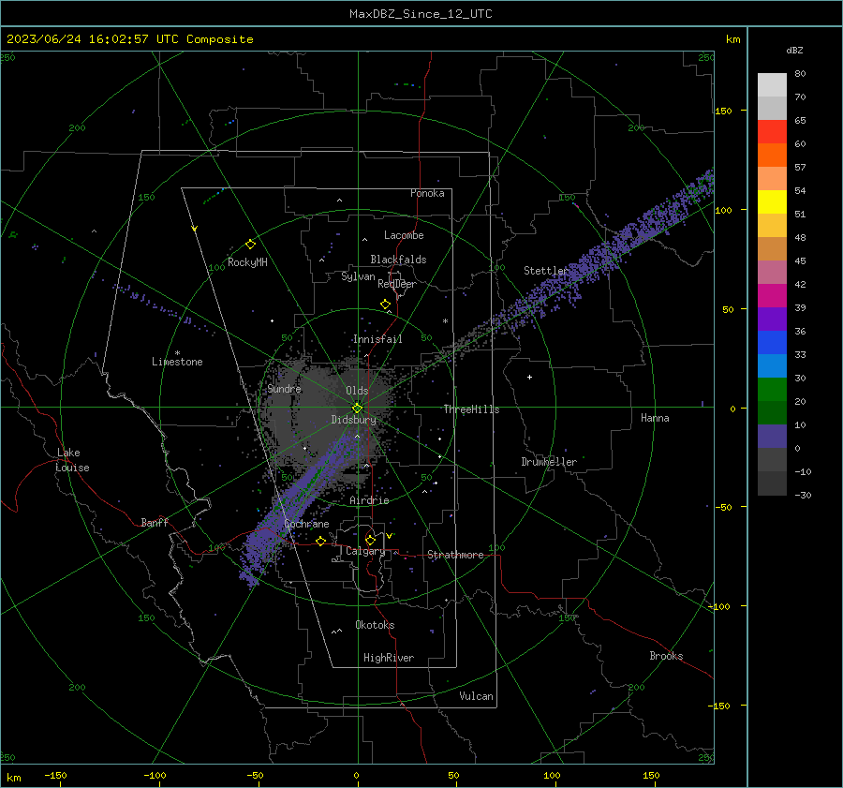The width and height of the screenshot is (843, 788).
Task: Click the Vulcan label
Action: (x=477, y=696)
